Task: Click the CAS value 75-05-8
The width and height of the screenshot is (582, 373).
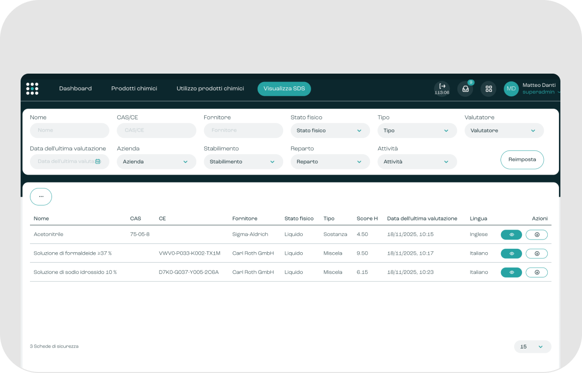Action: (x=140, y=235)
